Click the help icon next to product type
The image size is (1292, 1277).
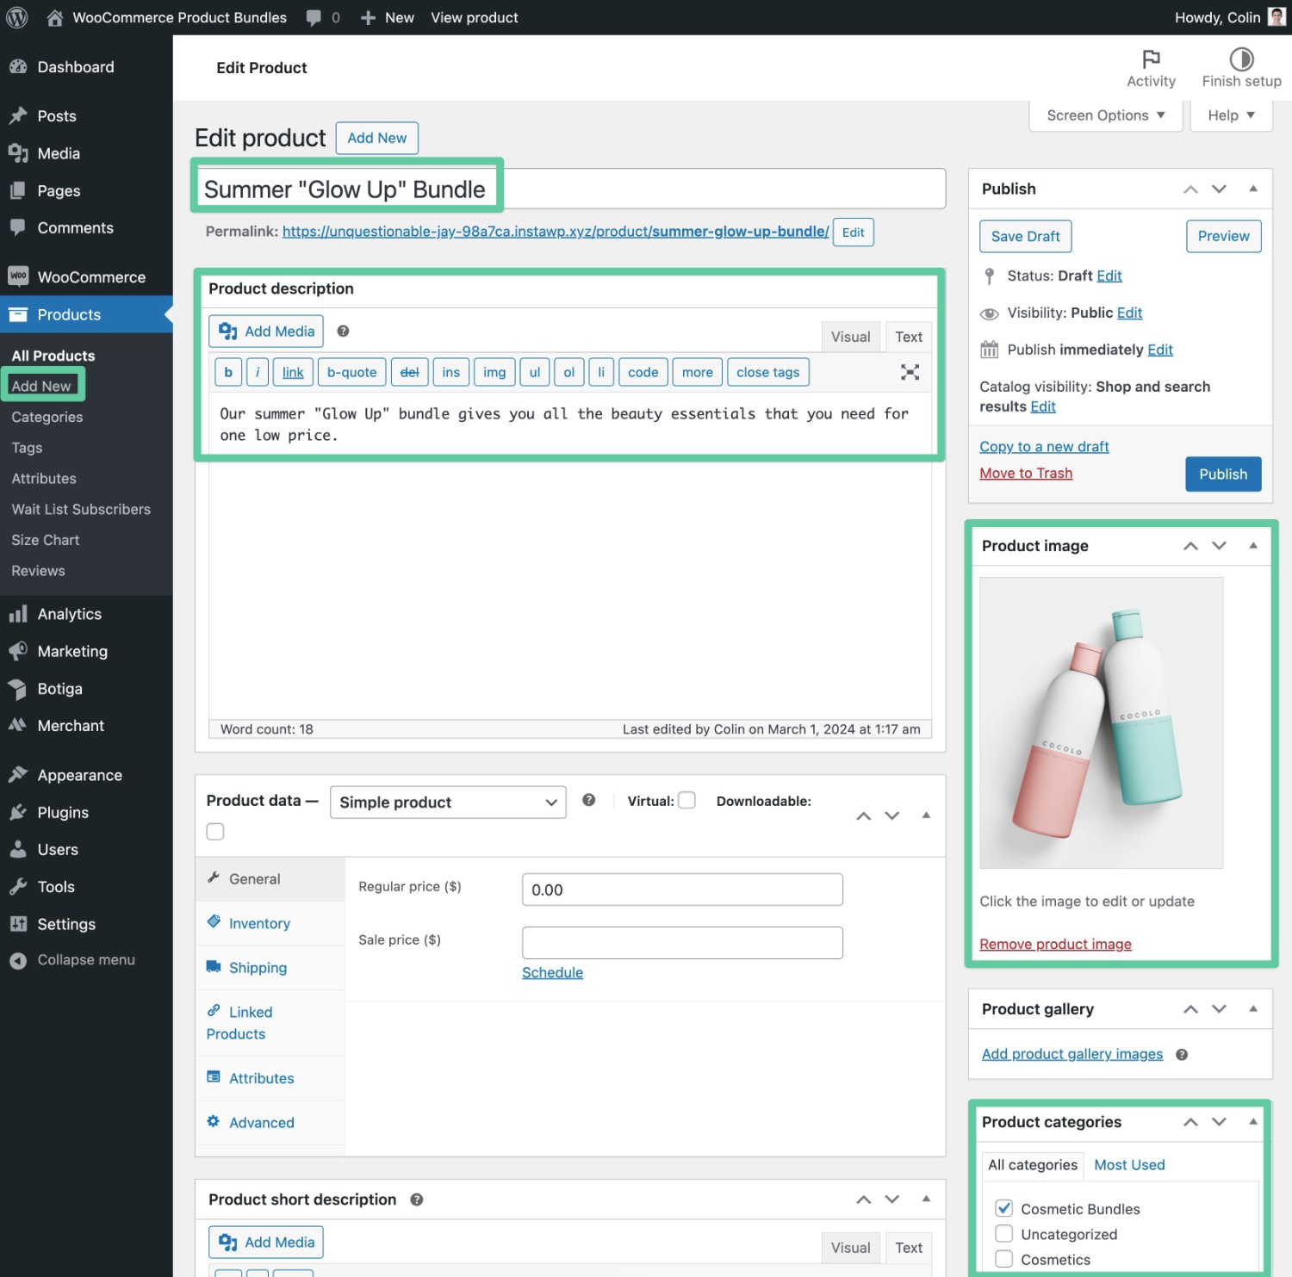click(x=588, y=800)
